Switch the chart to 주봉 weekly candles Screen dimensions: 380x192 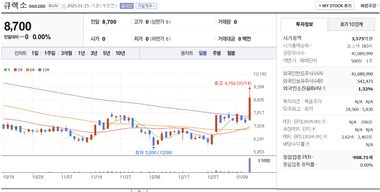click(217, 53)
